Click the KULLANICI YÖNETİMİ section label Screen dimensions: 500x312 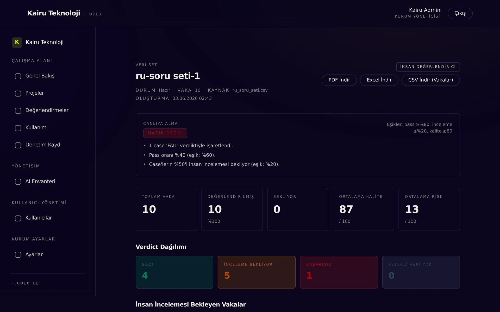pyautogui.click(x=39, y=203)
